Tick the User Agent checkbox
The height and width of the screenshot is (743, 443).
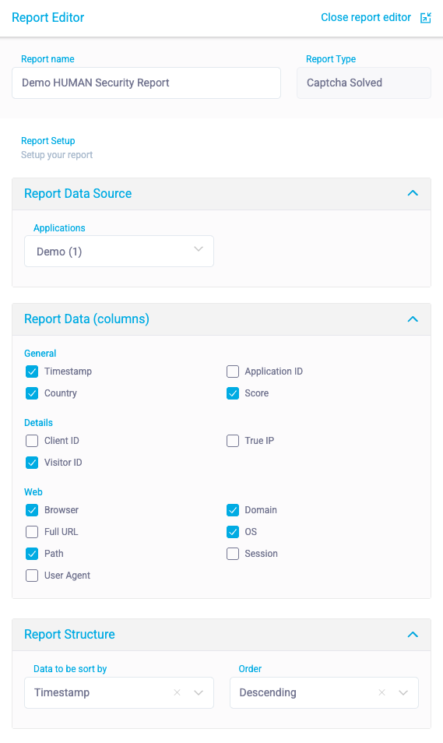click(32, 576)
